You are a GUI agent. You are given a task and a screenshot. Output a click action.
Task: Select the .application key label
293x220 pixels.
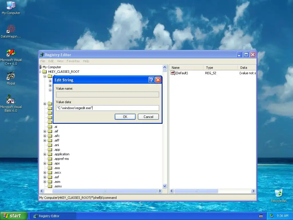tap(62, 154)
